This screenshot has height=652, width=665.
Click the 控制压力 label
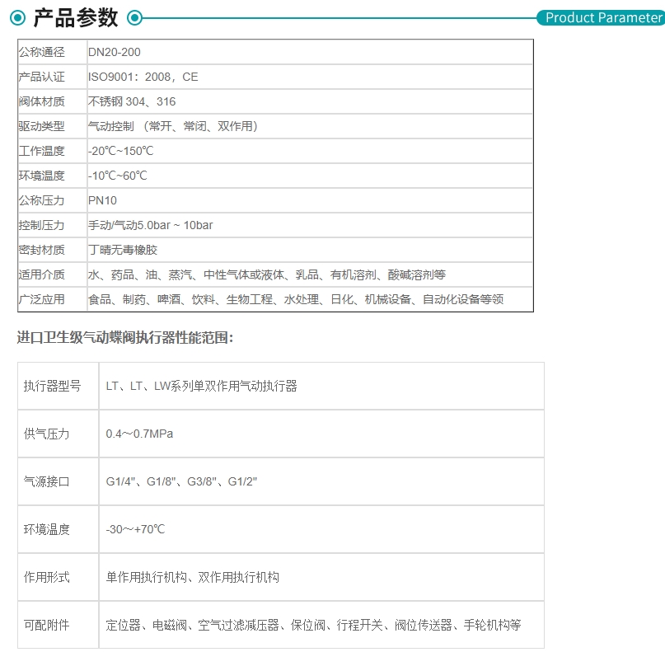tap(41, 225)
